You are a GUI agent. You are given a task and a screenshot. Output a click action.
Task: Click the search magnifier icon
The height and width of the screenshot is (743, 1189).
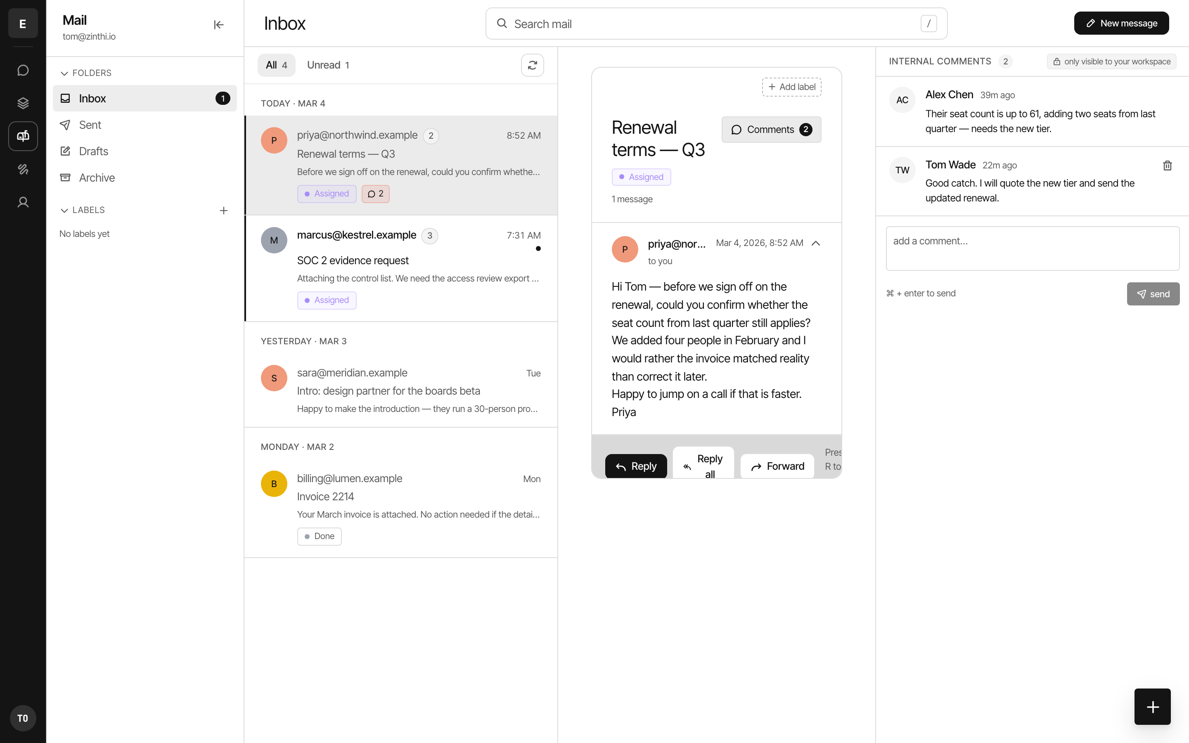click(x=502, y=24)
